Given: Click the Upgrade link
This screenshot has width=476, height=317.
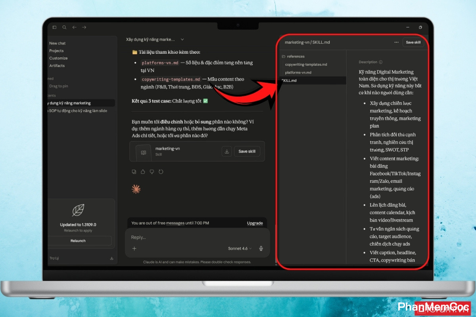Looking at the screenshot, I should [255, 223].
